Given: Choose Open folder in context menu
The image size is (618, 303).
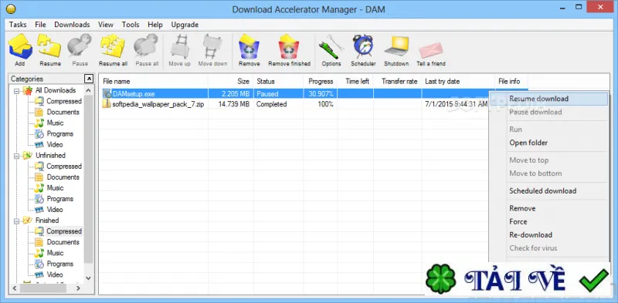Looking at the screenshot, I should pos(548,143).
